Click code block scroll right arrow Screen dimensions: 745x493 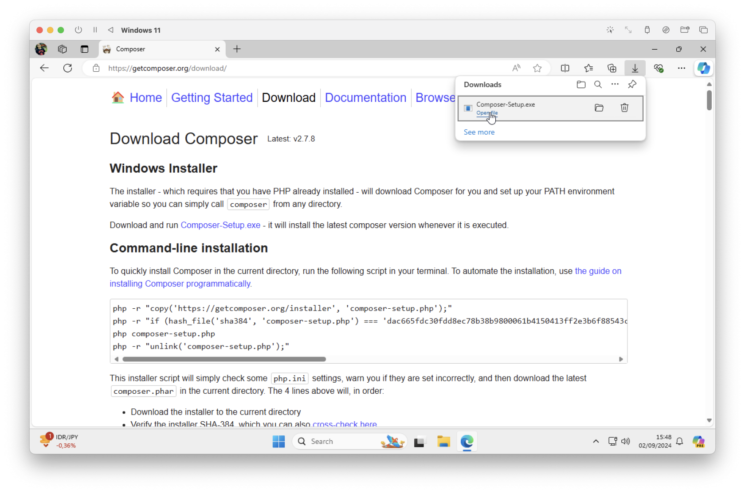point(621,359)
